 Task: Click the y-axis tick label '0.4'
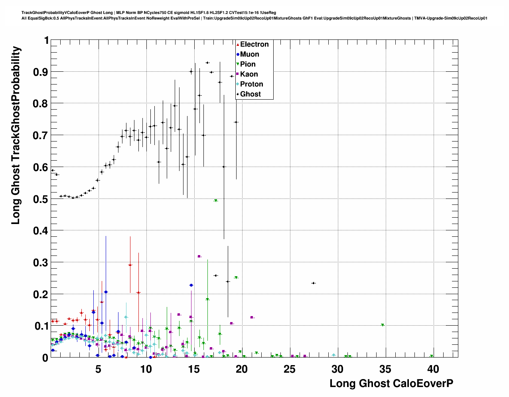click(41, 231)
